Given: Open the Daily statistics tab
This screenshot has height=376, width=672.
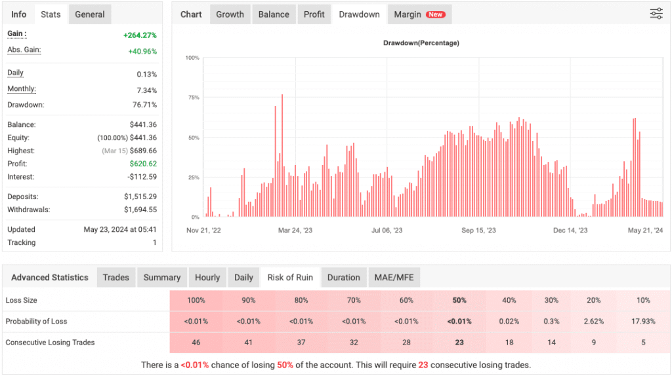Looking at the screenshot, I should pos(243,277).
